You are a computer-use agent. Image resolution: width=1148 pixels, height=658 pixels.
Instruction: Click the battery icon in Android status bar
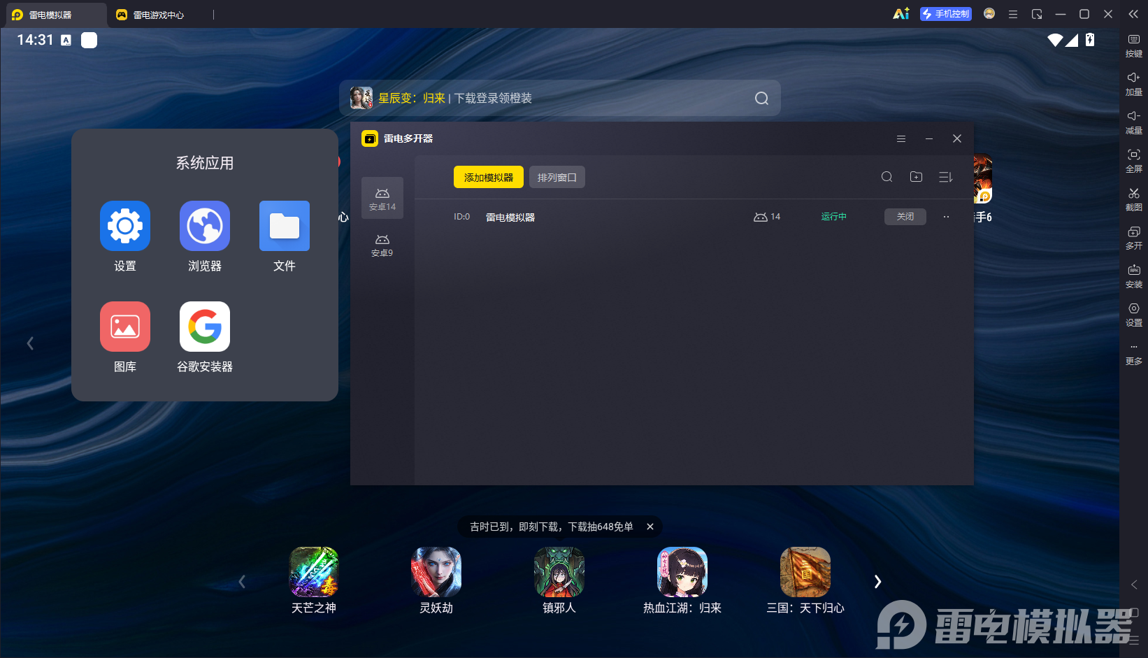tap(1090, 40)
